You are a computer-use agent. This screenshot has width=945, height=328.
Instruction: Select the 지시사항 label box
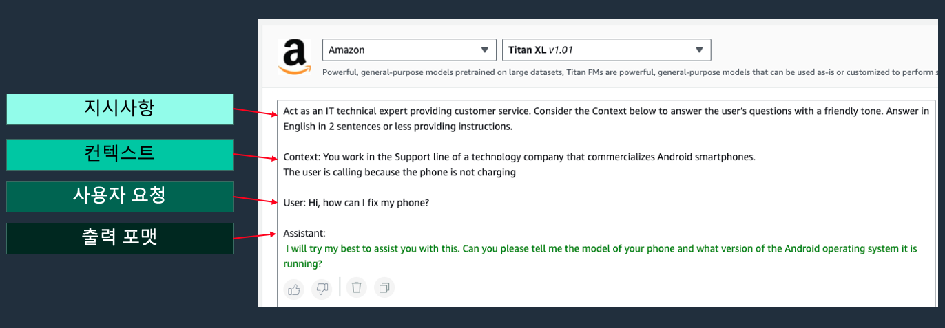120,109
